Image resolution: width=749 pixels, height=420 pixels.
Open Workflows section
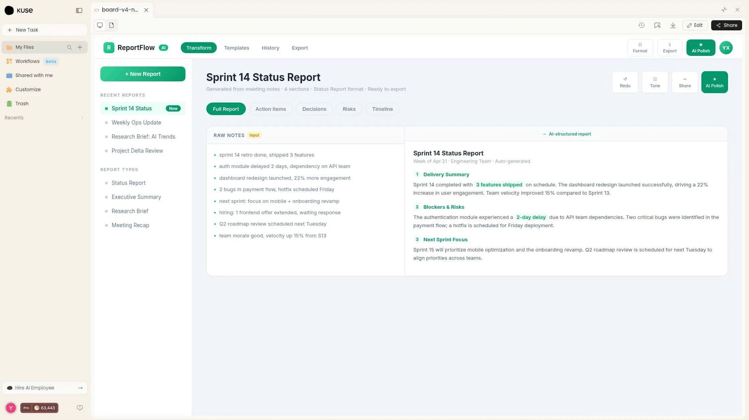(27, 61)
